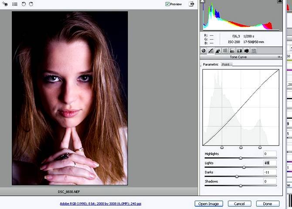Select the Red Eye Removal tool
292x209 pixels.
pyautogui.click(x=5, y=4)
